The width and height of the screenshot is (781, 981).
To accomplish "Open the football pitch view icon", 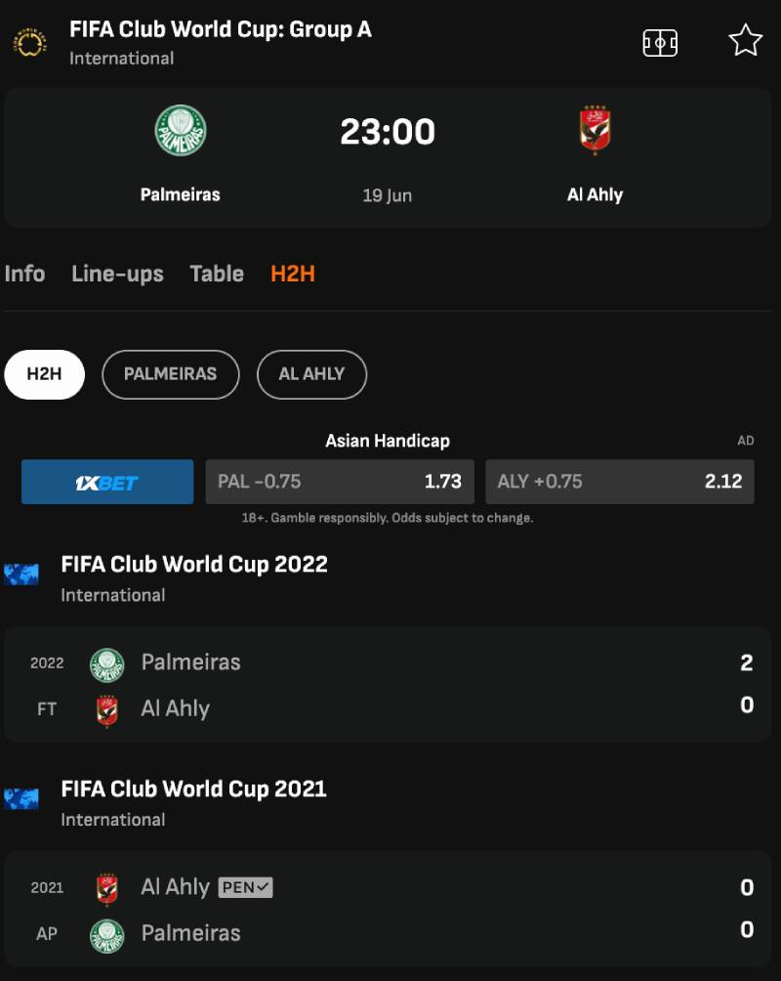I will [660, 42].
